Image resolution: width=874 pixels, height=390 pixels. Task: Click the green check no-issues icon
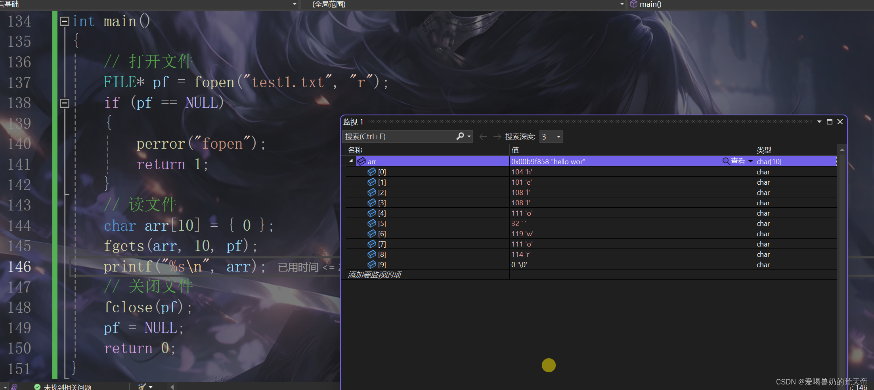click(37, 387)
